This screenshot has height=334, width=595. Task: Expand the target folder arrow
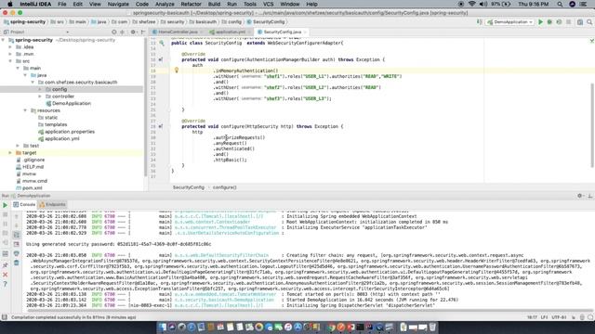tap(10, 153)
